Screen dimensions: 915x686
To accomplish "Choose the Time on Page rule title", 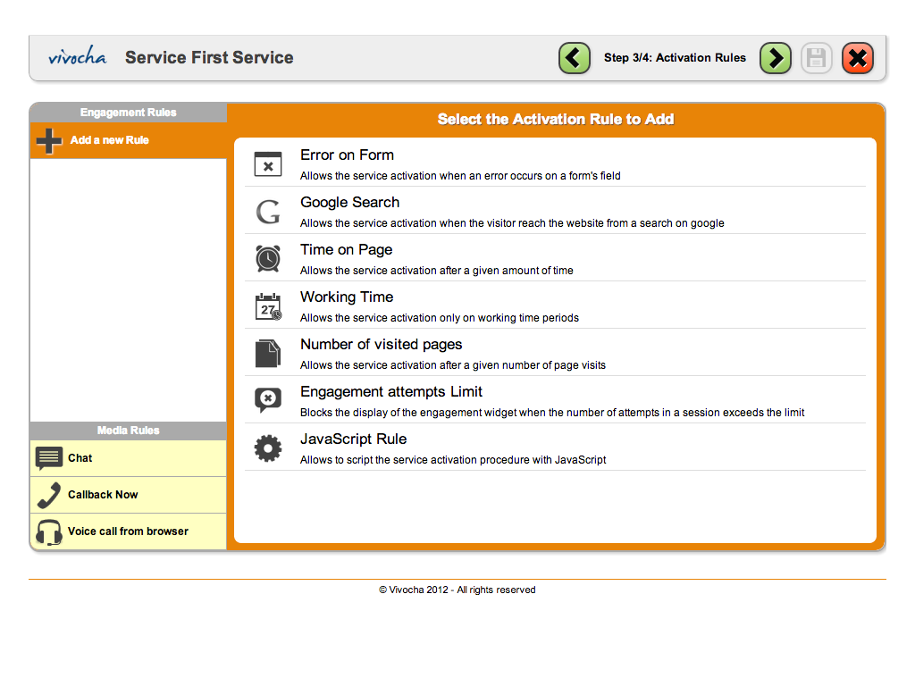I will click(x=346, y=250).
